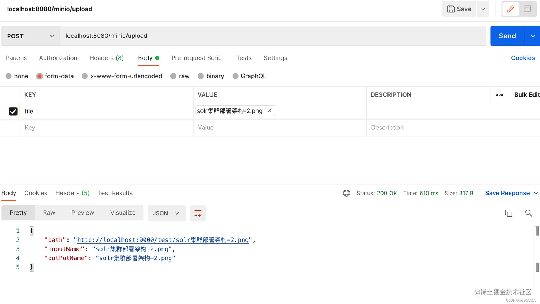Viewport: 540px width, 304px height.
Task: Switch to the Authorization tab
Action: [x=58, y=58]
